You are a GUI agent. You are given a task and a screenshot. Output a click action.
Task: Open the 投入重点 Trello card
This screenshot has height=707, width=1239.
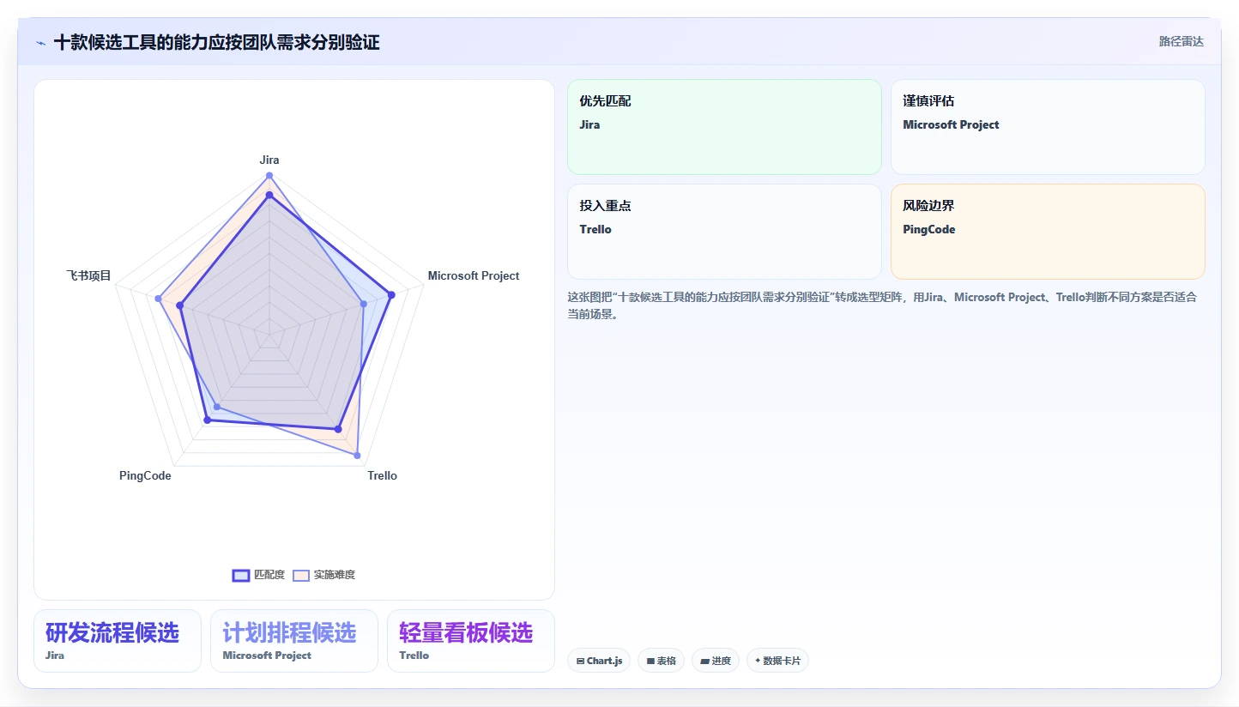click(724, 232)
